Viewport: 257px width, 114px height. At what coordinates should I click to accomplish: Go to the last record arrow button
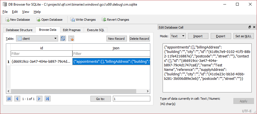click(47, 99)
